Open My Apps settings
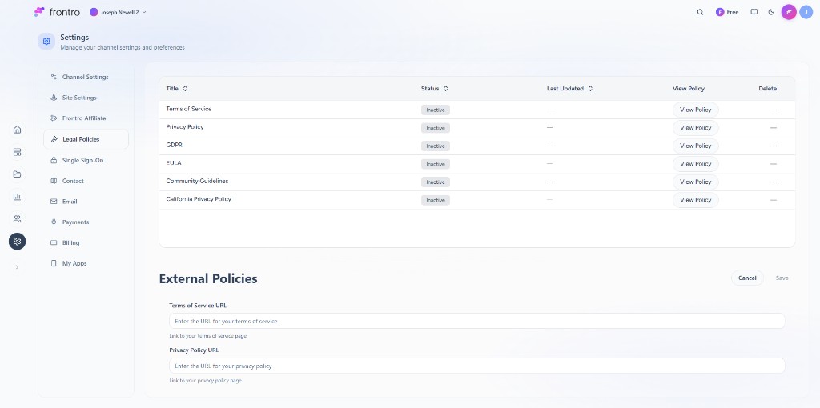This screenshot has width=820, height=408. tap(86, 263)
